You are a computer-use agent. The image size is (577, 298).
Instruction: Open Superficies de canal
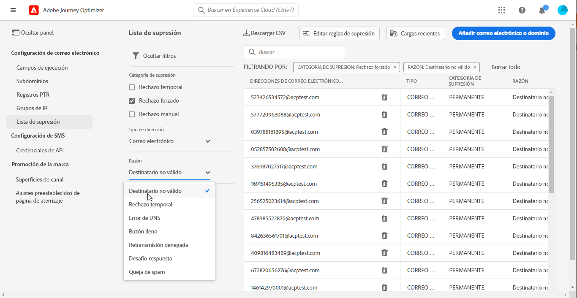tap(40, 179)
